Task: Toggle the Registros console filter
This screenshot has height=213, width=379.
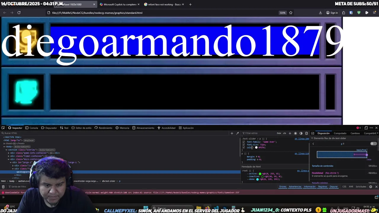Action: [322, 187]
